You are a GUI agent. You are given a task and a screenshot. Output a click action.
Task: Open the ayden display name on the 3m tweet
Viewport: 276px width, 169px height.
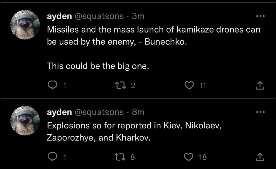click(x=59, y=16)
